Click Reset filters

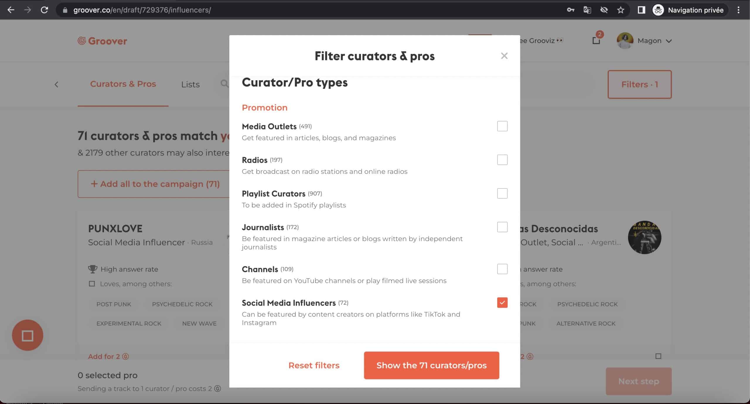coord(314,365)
